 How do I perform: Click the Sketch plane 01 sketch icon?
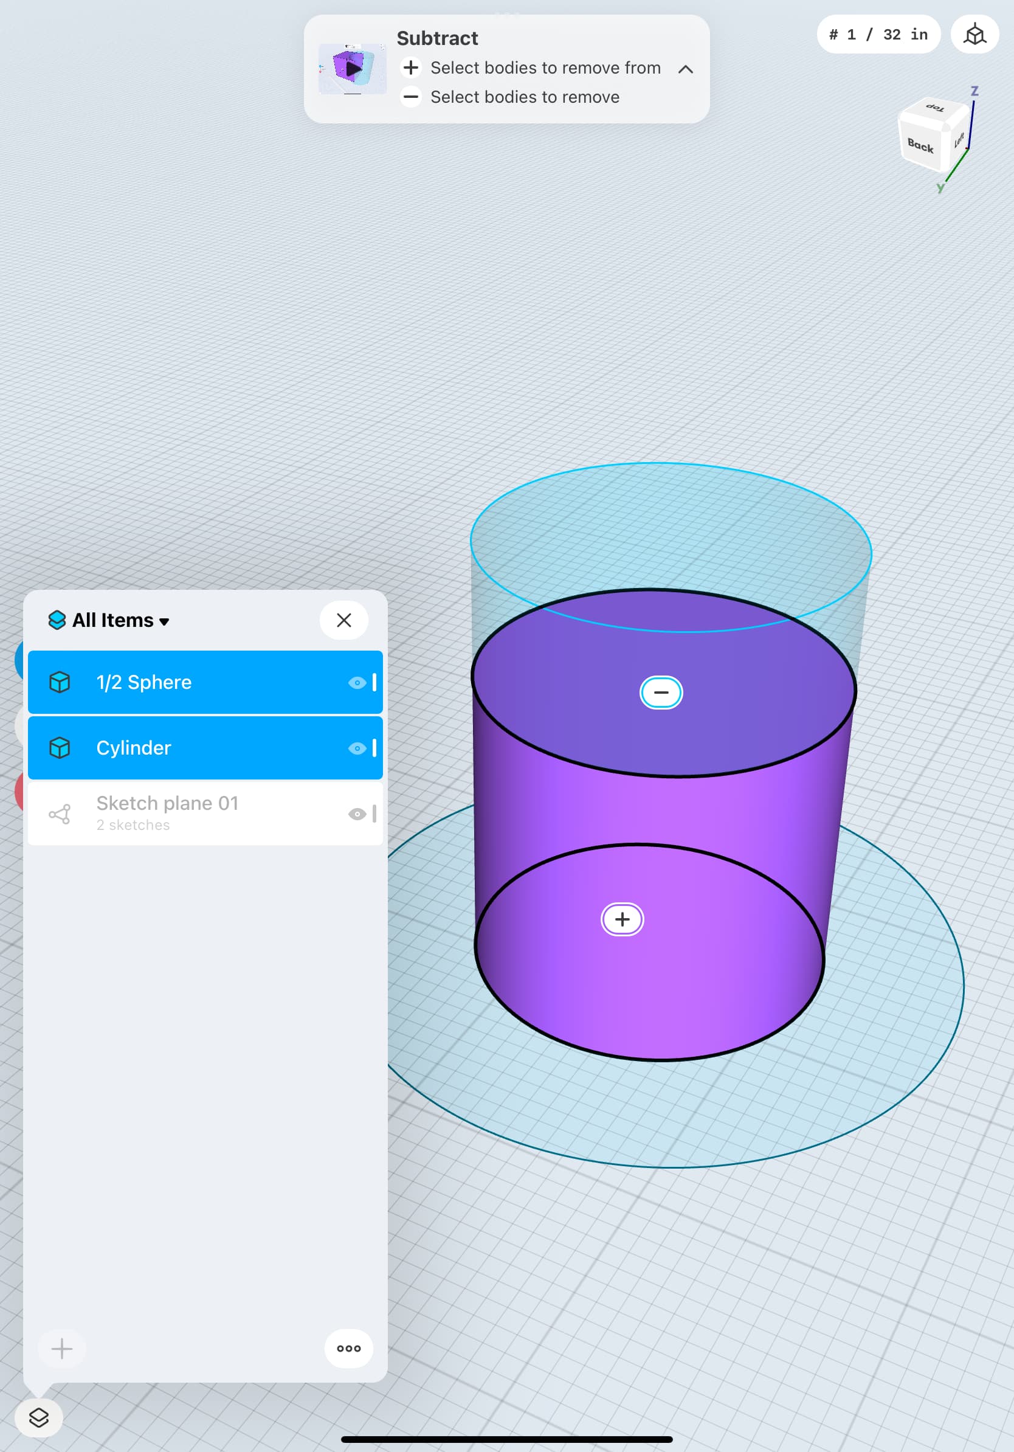point(60,814)
